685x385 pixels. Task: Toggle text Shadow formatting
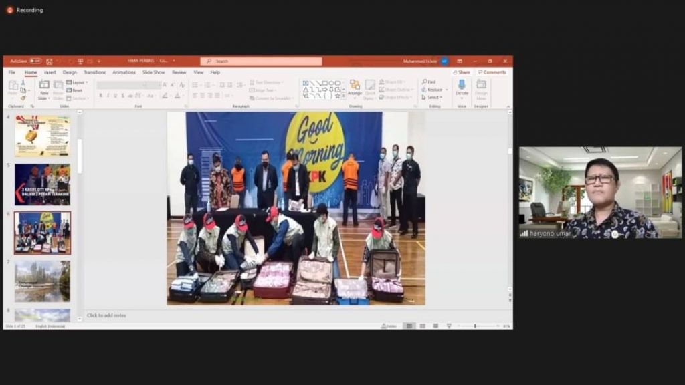(x=123, y=96)
